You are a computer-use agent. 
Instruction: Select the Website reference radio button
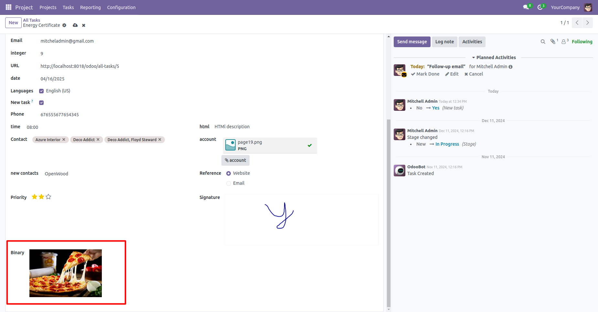point(229,173)
